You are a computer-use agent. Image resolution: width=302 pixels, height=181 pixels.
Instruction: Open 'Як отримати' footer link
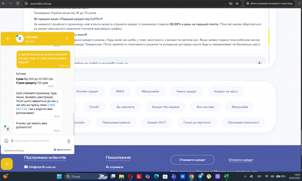114,167
